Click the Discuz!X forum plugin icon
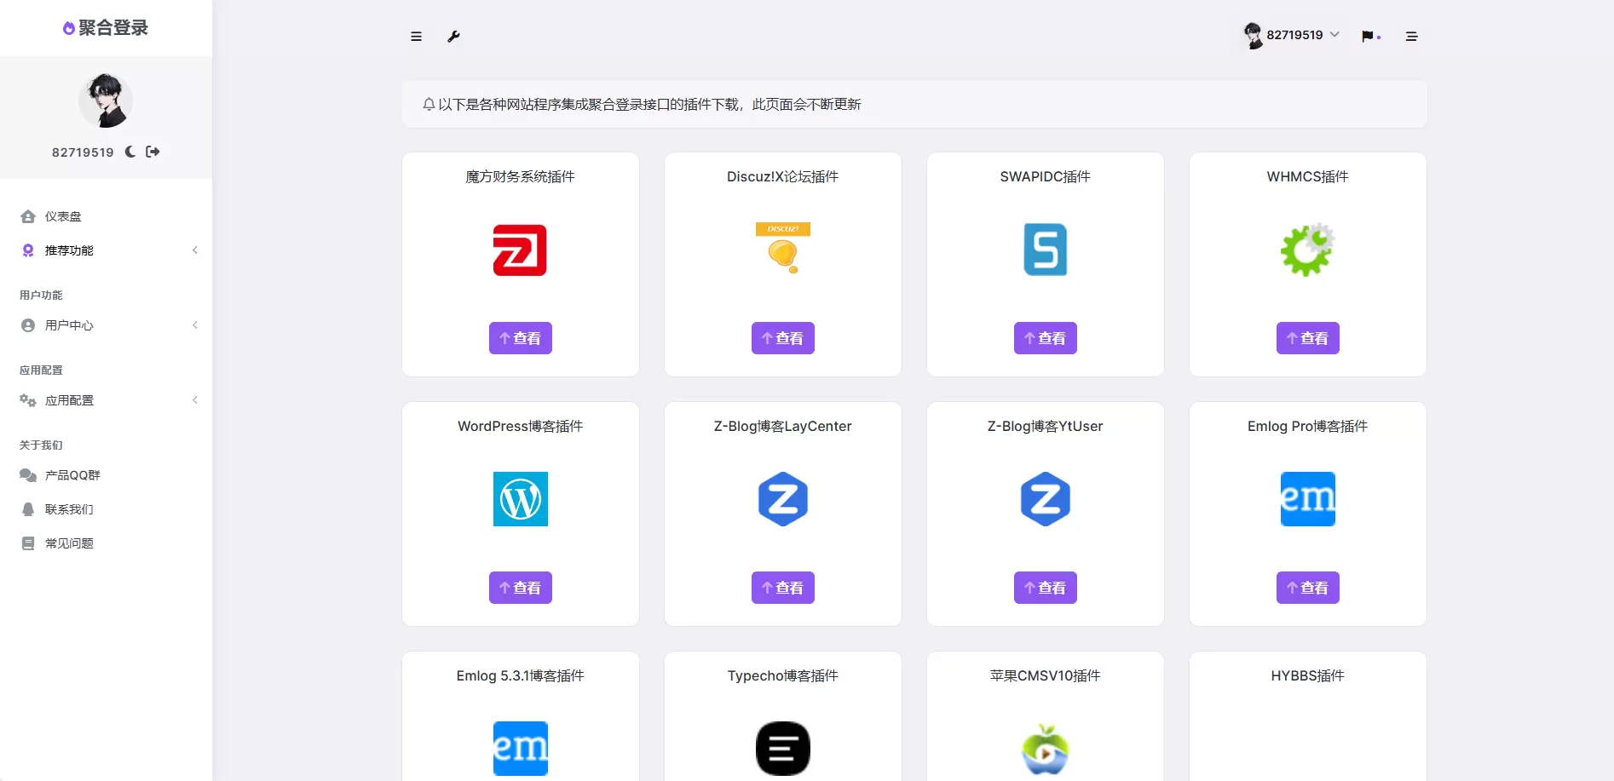1614x781 pixels. pyautogui.click(x=783, y=249)
